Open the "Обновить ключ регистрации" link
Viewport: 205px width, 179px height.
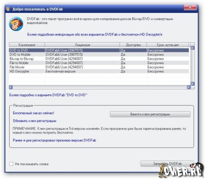[x=34, y=121]
